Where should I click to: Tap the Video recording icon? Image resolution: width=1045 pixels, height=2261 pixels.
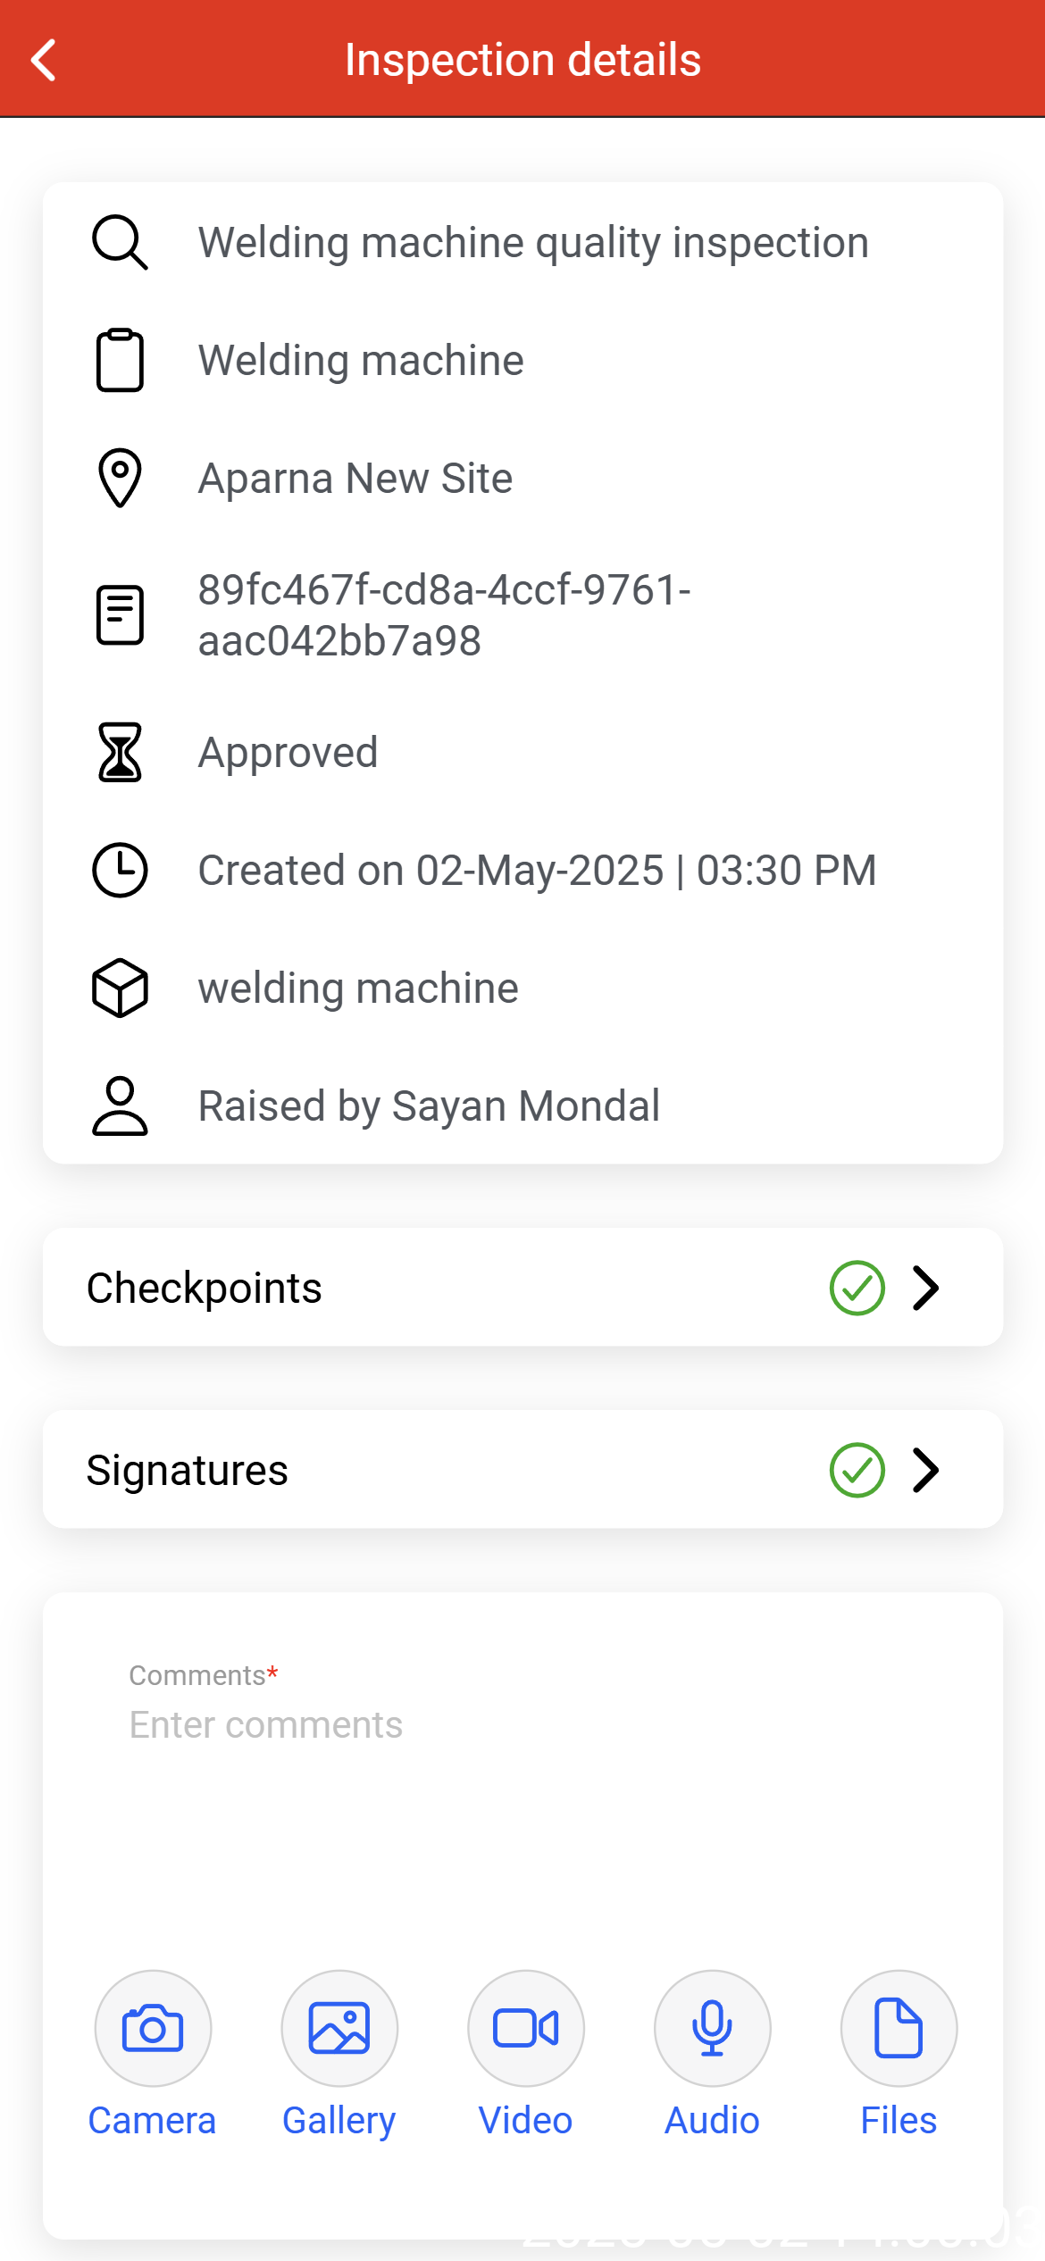526,2028
